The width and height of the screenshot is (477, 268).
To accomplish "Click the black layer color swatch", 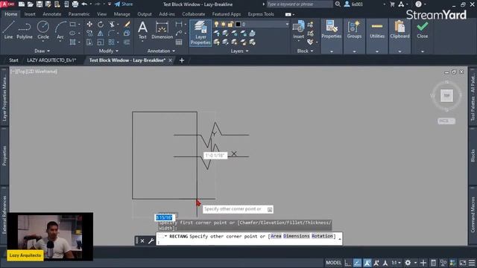I will coord(238,24).
